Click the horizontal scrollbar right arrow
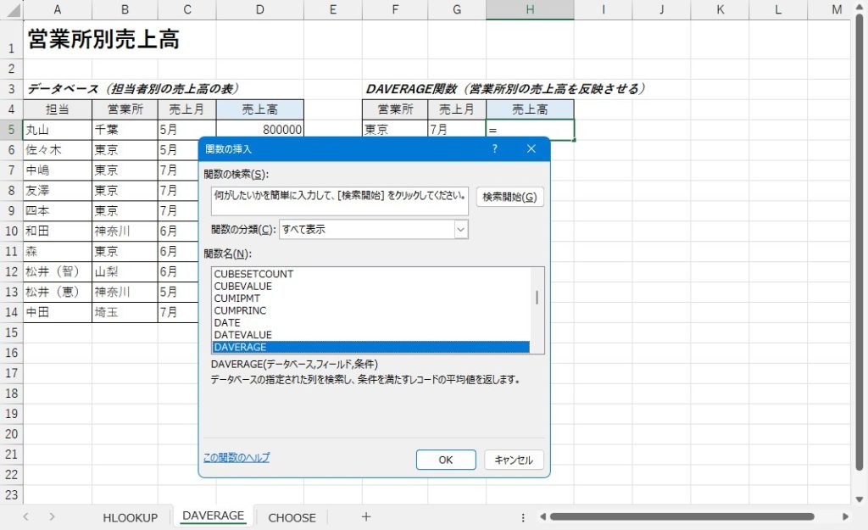 coord(844,516)
